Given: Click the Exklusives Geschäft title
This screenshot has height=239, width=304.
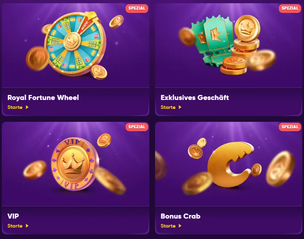Looking at the screenshot, I should [195, 97].
